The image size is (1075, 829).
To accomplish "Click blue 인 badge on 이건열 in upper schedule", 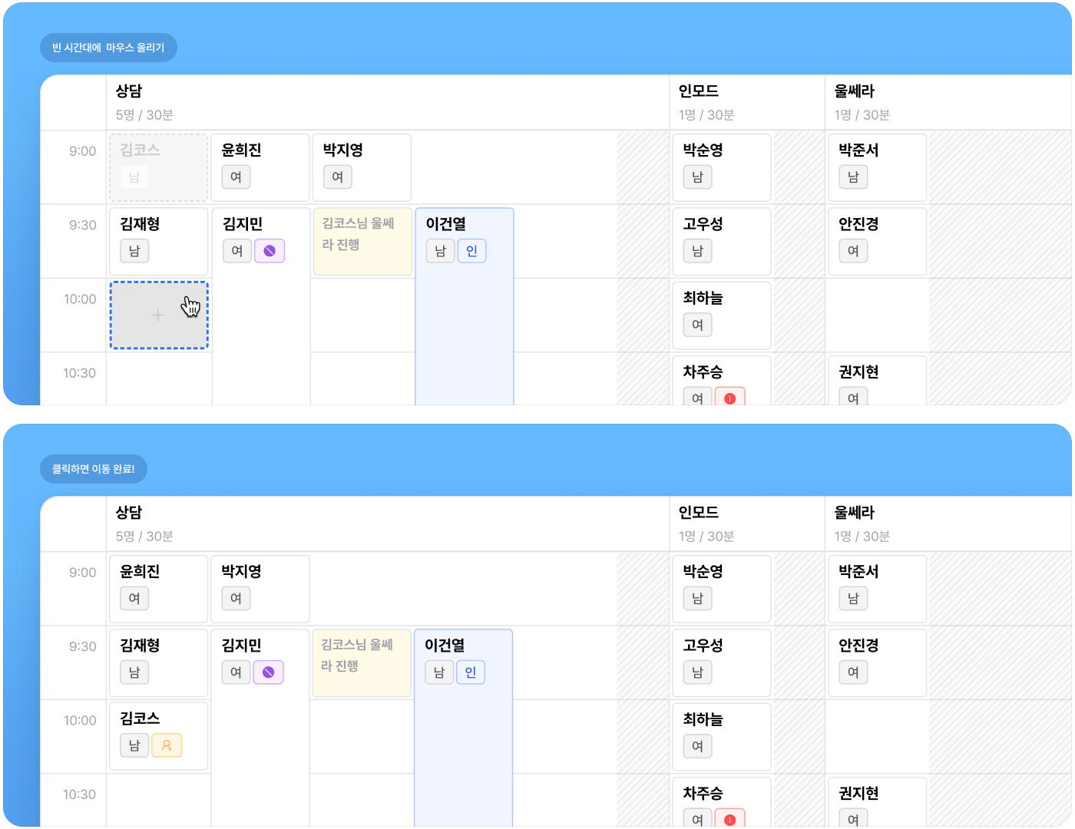I will 471,251.
